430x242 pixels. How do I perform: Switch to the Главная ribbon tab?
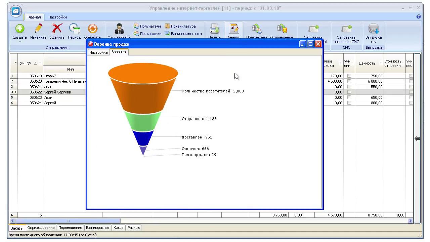(x=34, y=17)
